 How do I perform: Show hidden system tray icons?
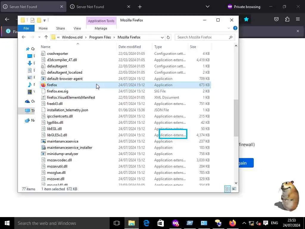coord(244,223)
